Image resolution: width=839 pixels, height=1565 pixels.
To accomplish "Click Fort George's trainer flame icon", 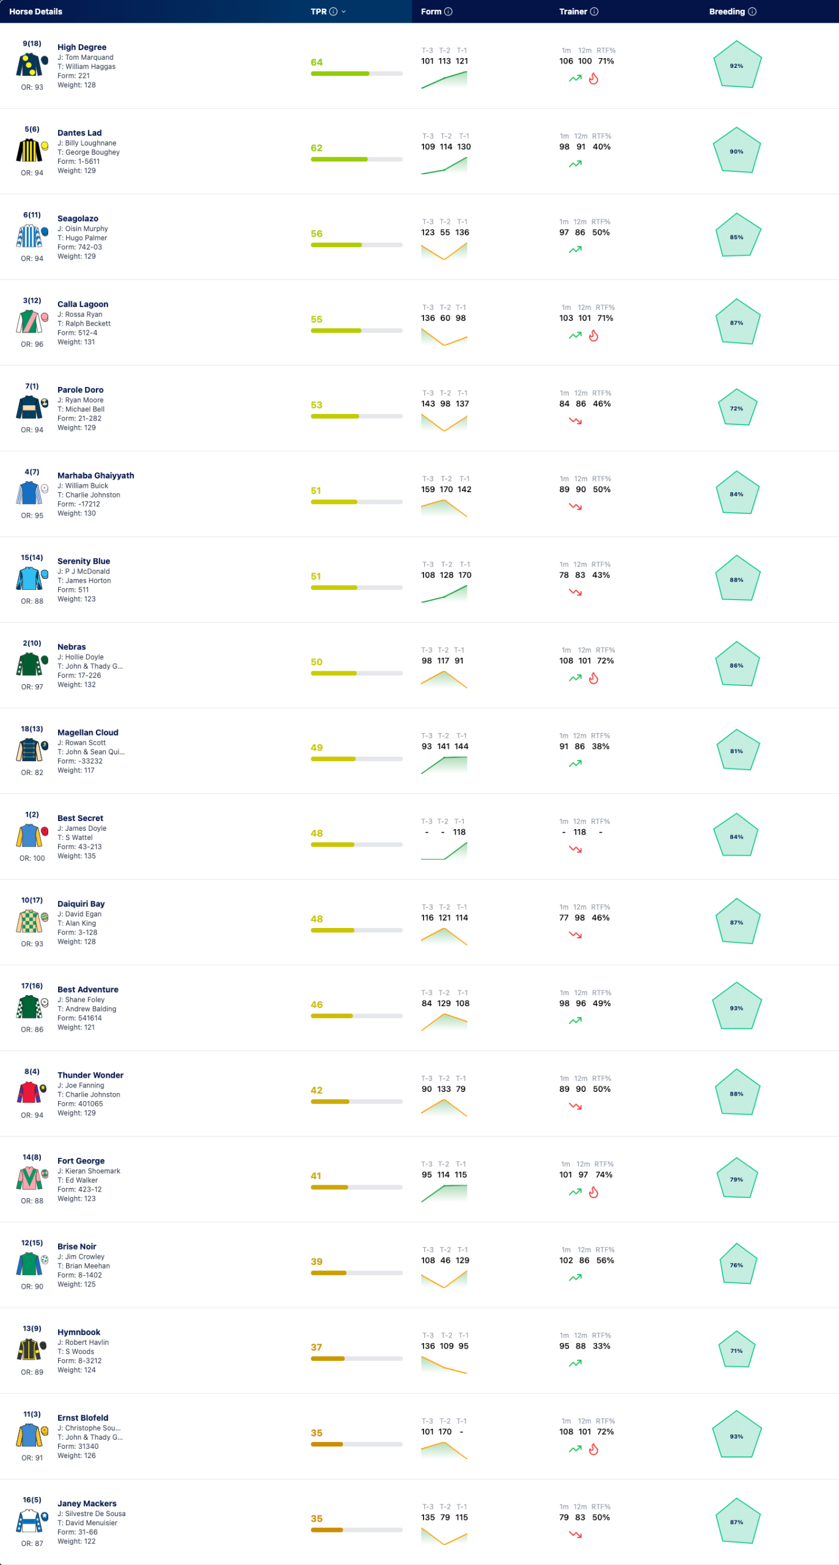I will (593, 1192).
